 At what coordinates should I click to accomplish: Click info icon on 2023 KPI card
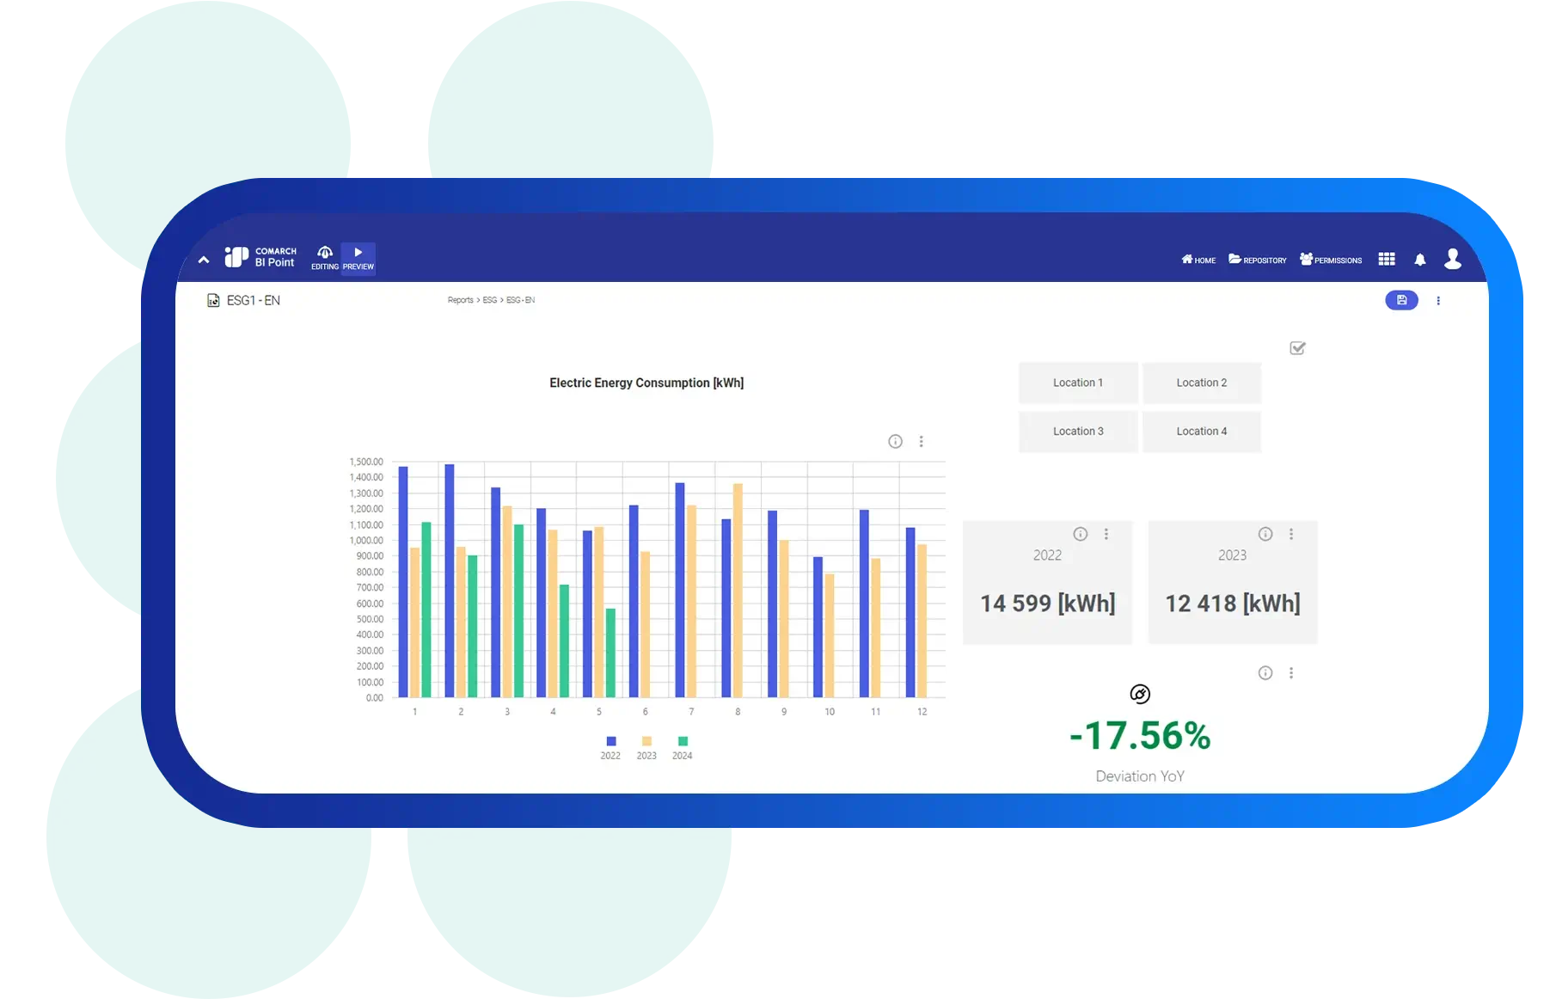[1265, 534]
